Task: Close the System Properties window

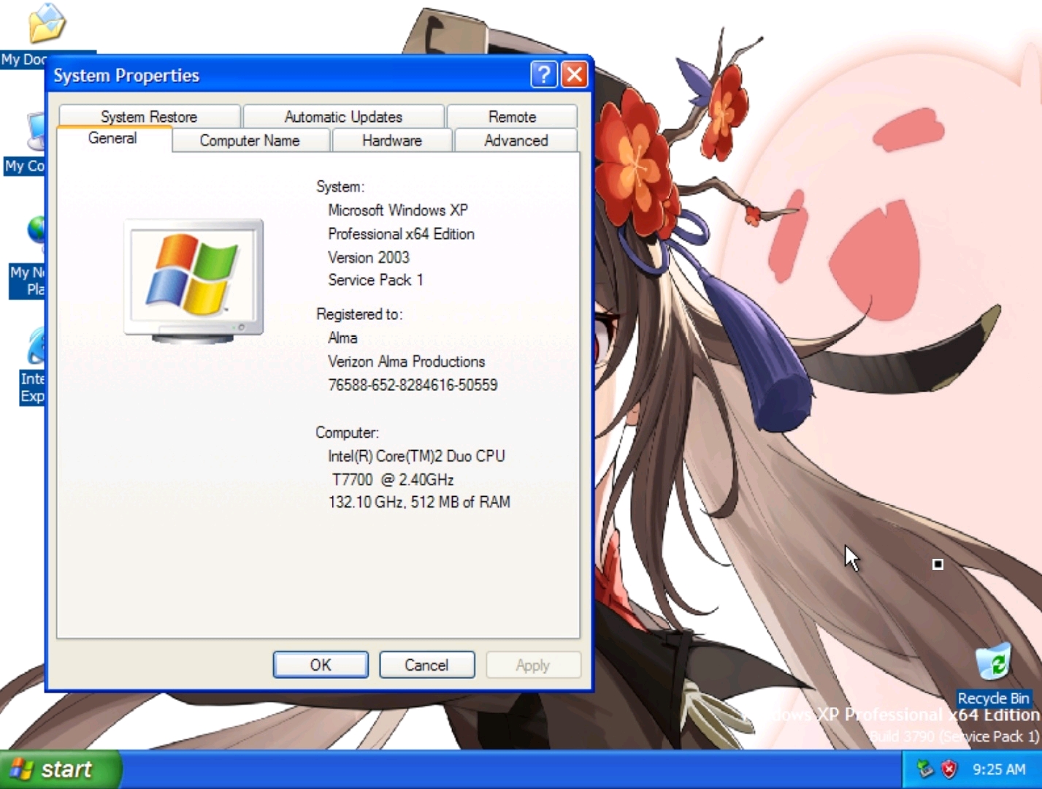Action: coord(575,75)
